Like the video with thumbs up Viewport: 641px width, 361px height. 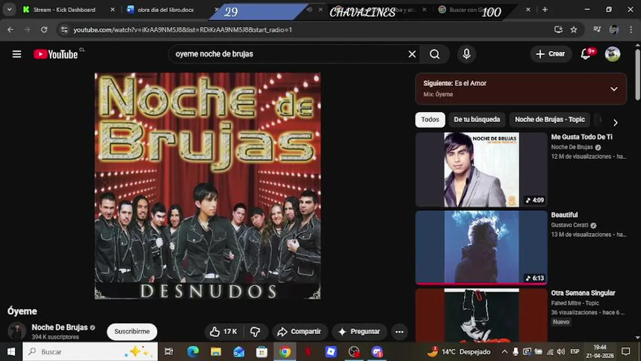(x=224, y=331)
